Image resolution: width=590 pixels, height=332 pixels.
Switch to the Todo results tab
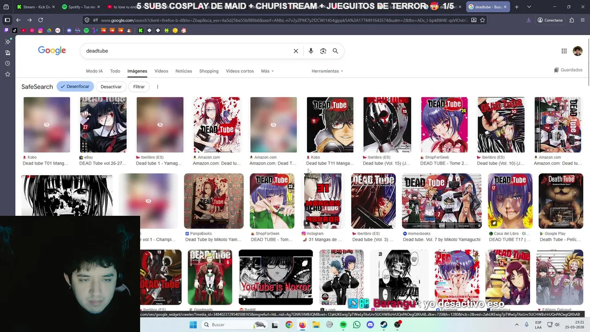115,71
